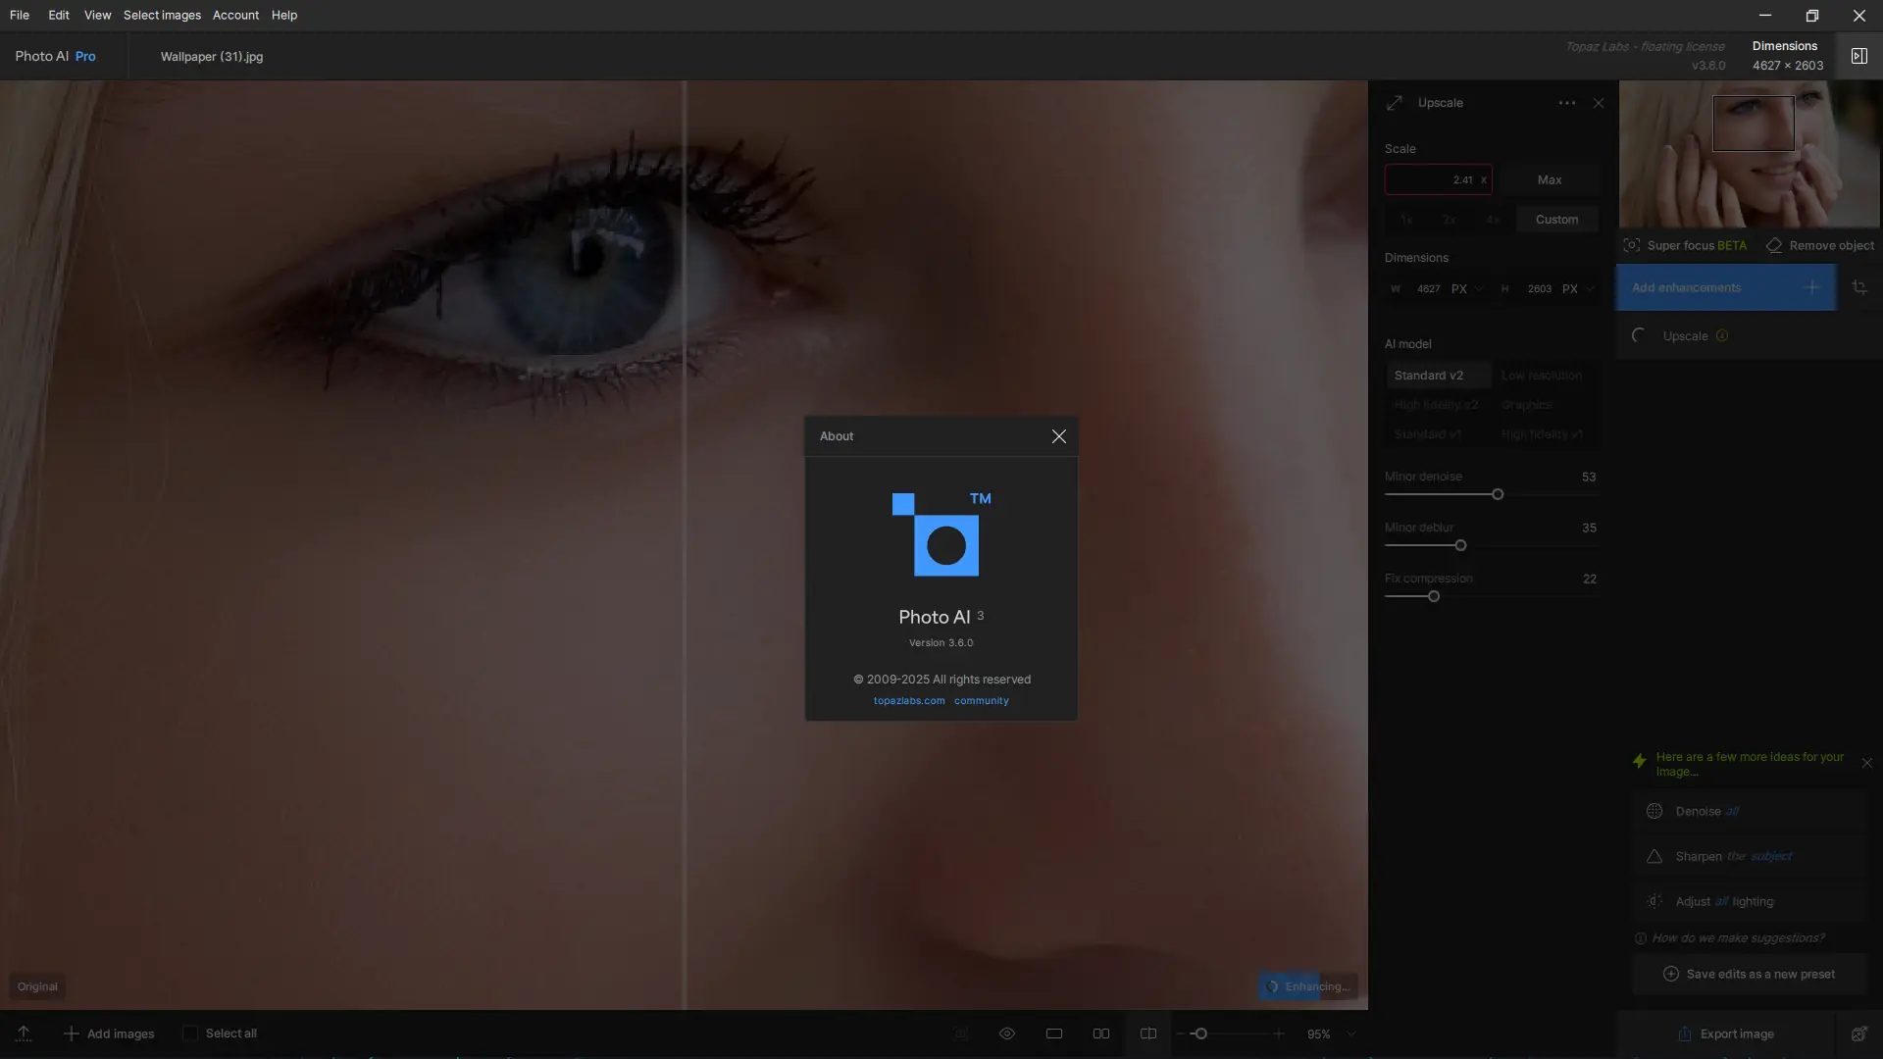
Task: Click the crop tool icon
Action: point(1858,287)
